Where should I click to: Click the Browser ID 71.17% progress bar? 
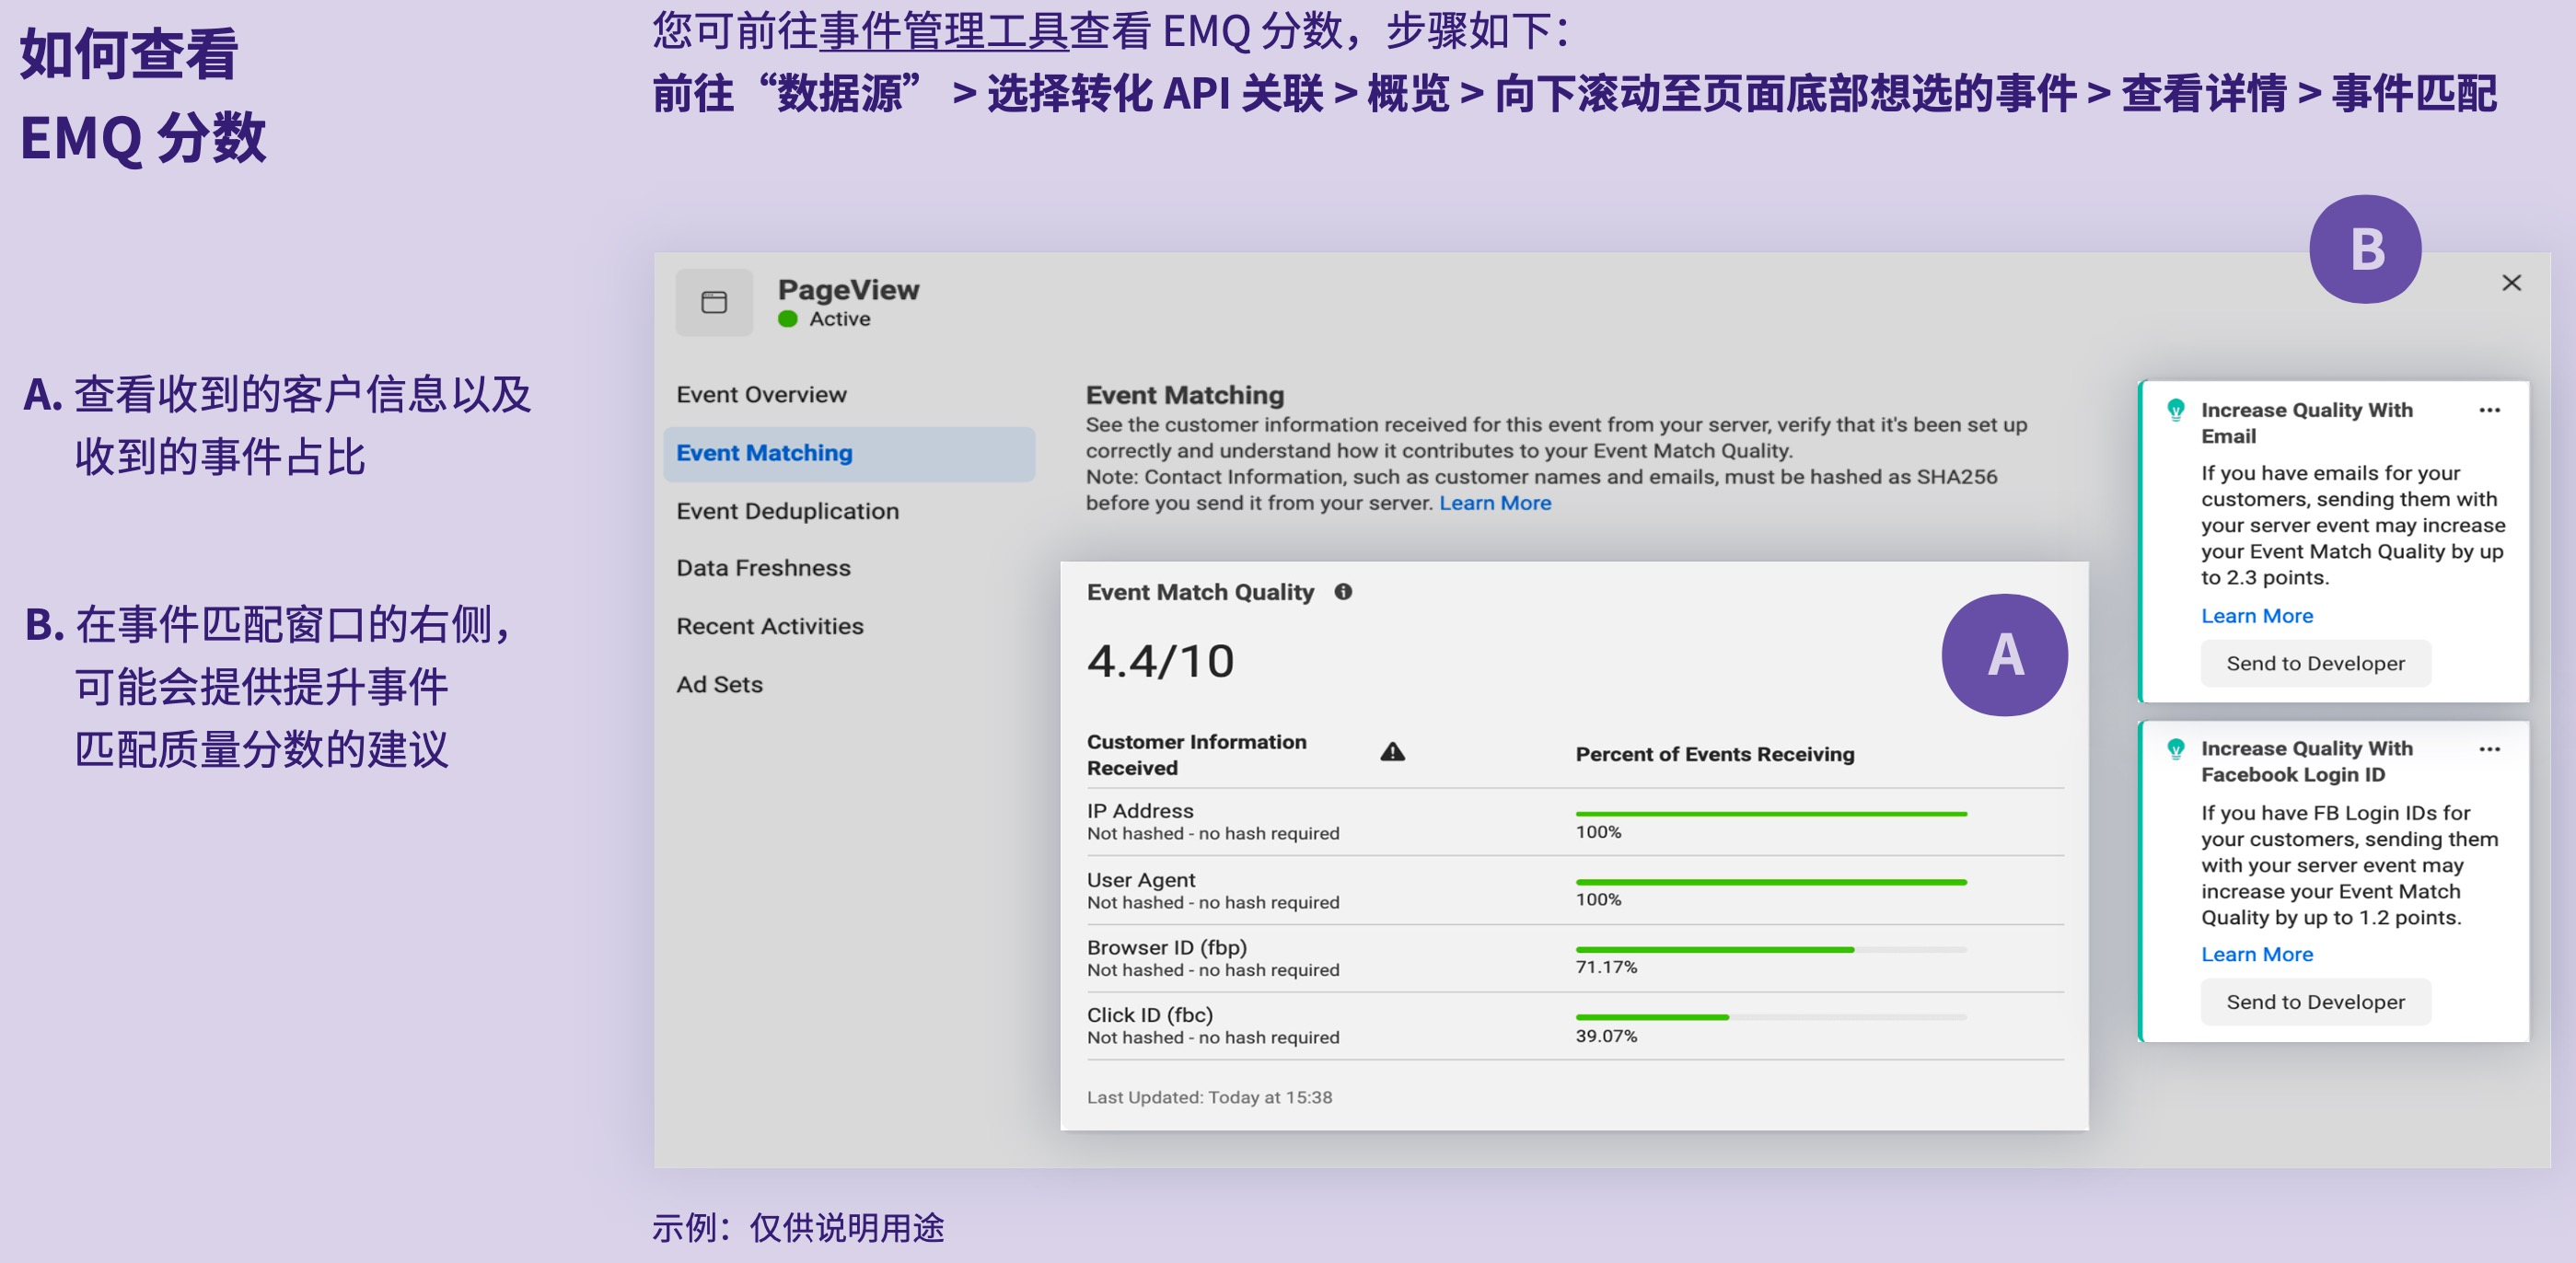[1770, 949]
